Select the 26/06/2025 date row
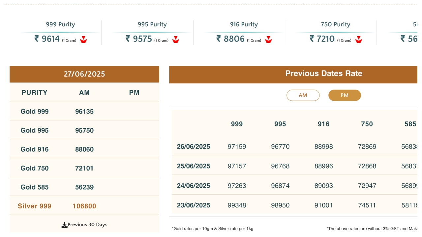Viewport: 422px width, 237px height. pos(194,146)
